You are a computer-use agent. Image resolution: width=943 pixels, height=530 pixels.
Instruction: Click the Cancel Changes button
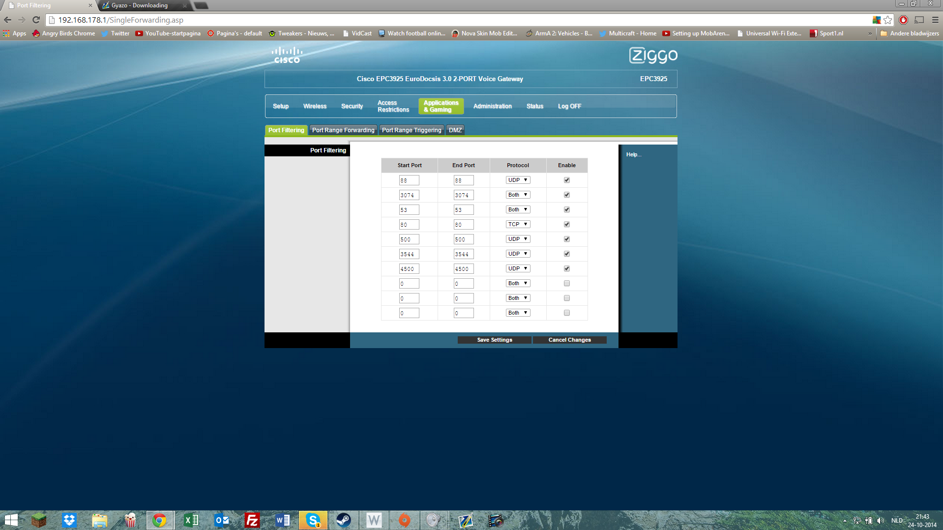point(570,340)
